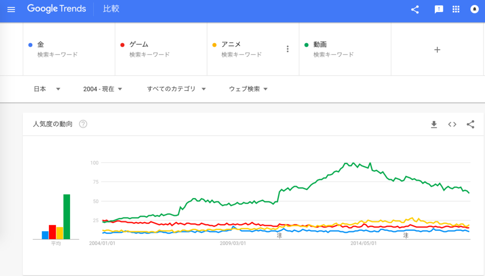Open the embed code icon for the chart
The width and height of the screenshot is (485, 276).
pyautogui.click(x=452, y=124)
